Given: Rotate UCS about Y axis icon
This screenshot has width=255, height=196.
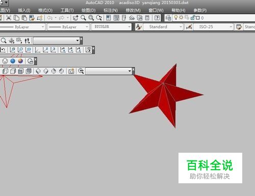Looking at the screenshot, I should tap(70, 50).
